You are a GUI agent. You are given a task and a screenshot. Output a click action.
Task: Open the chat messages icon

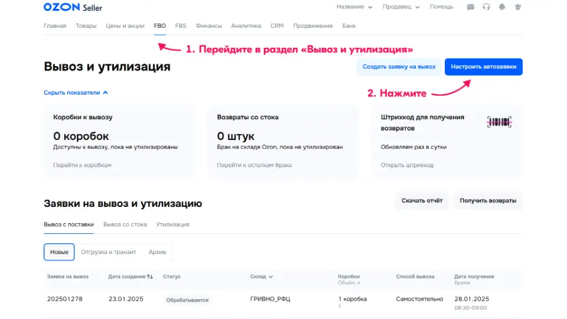click(471, 7)
